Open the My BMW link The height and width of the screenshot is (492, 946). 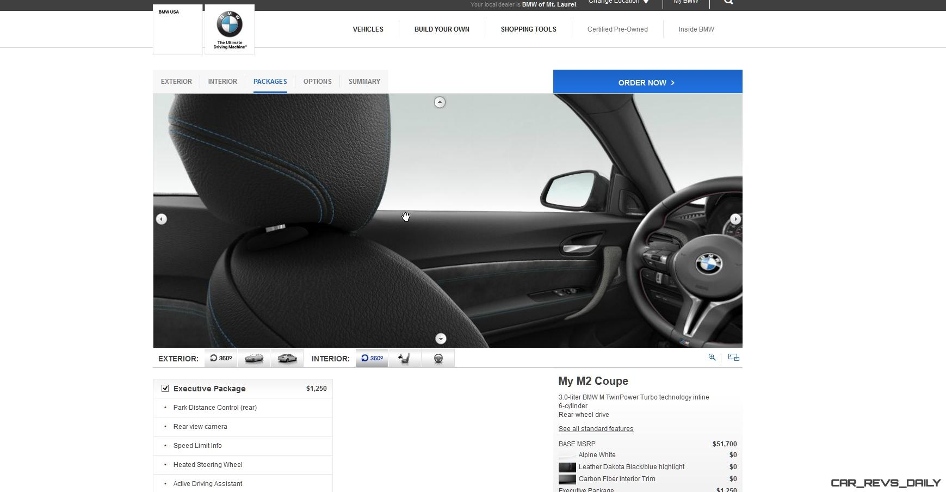pos(686,2)
